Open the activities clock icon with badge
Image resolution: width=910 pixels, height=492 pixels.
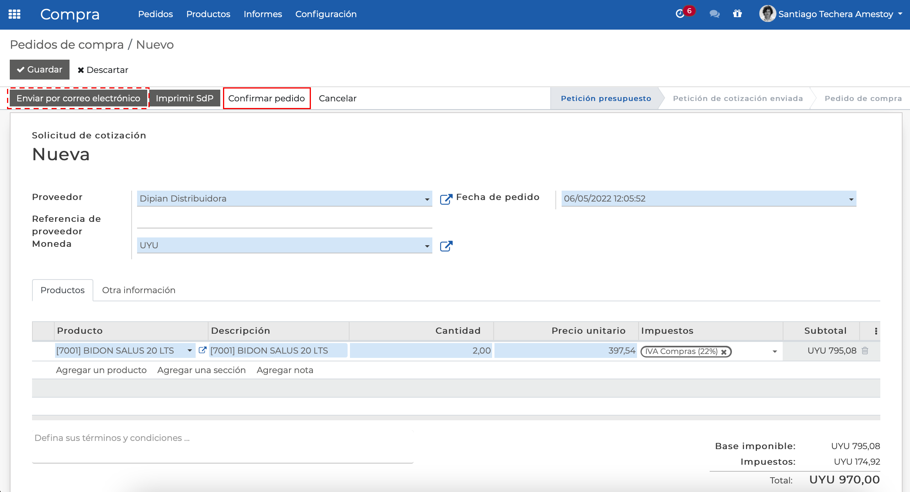point(680,14)
